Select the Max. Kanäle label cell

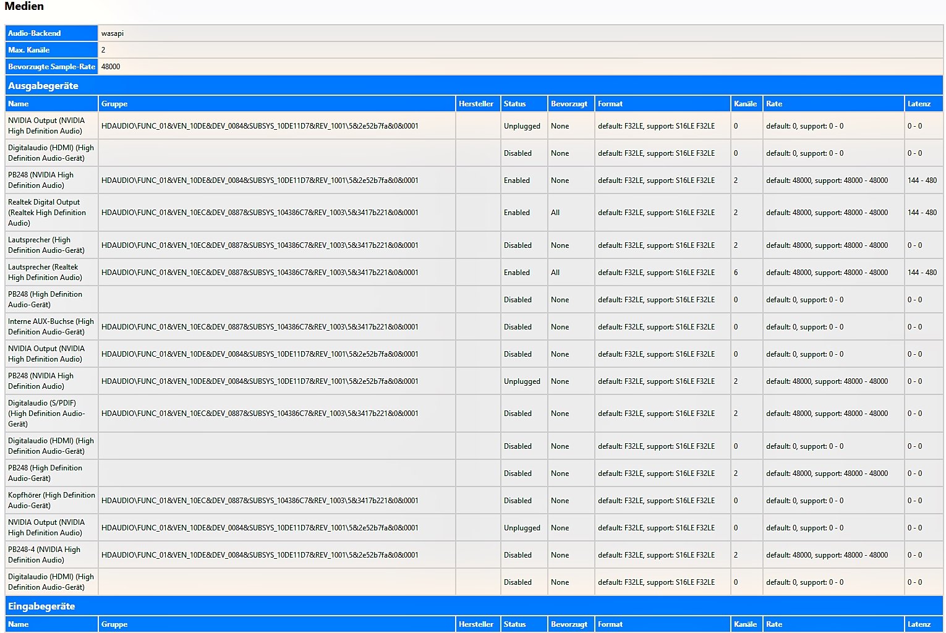[29, 50]
